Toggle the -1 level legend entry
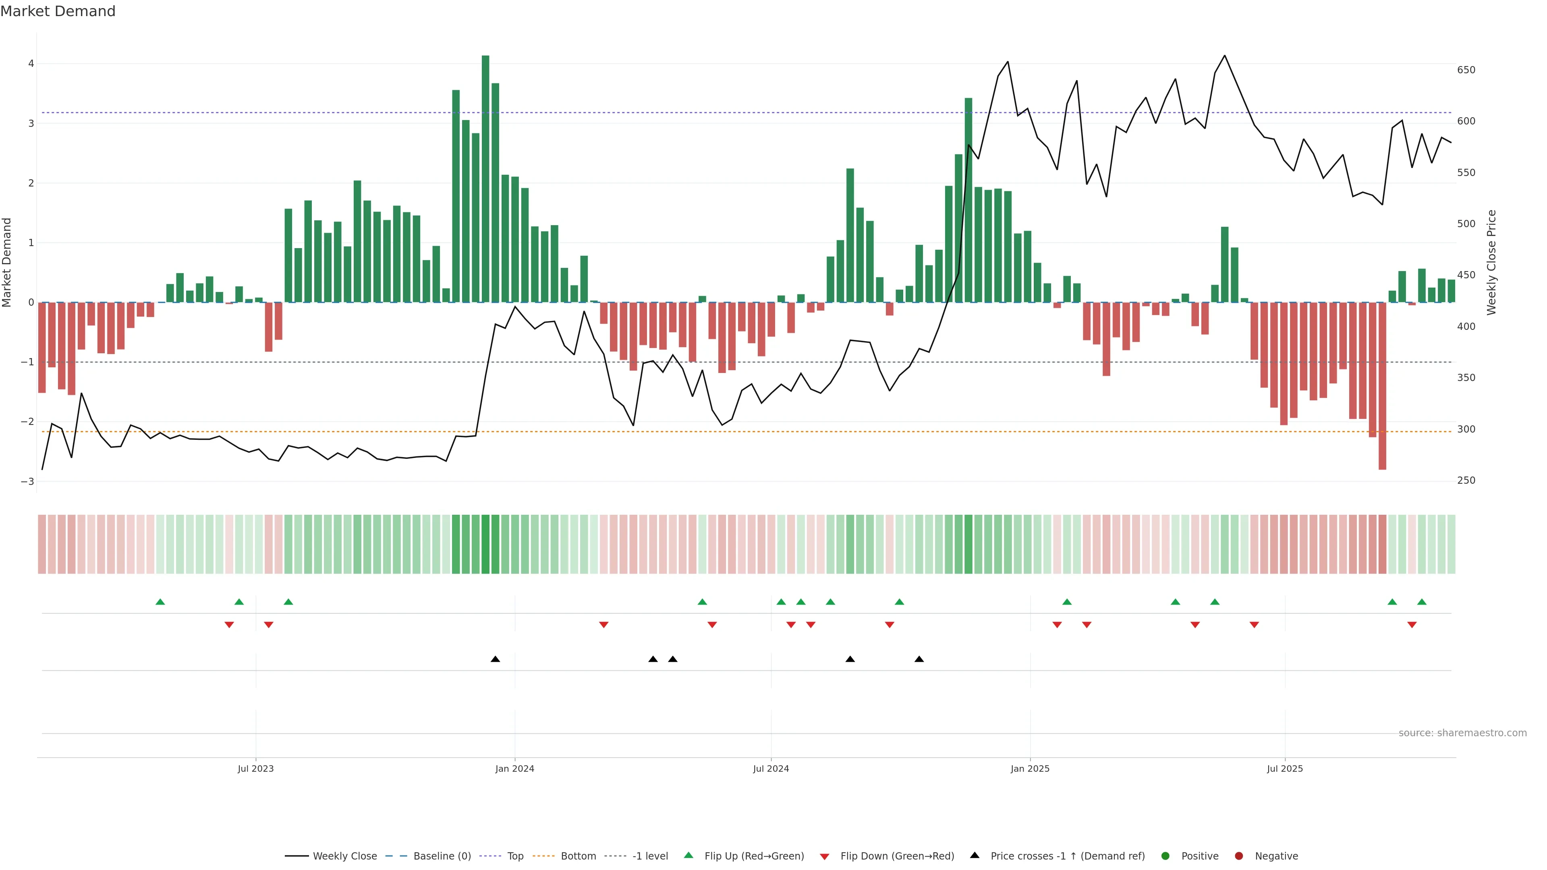1547x870 pixels. (x=650, y=855)
